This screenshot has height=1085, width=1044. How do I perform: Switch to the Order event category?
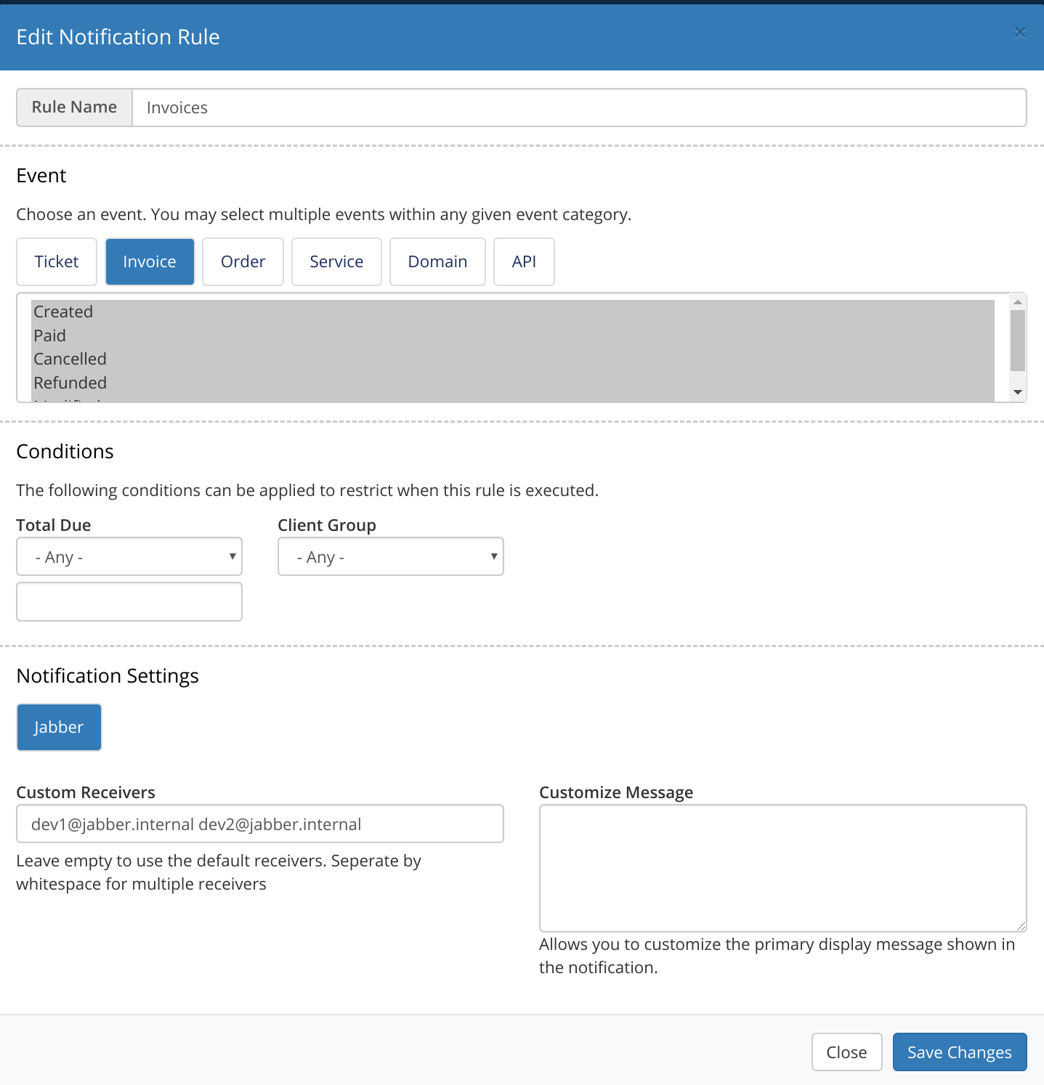(x=243, y=261)
